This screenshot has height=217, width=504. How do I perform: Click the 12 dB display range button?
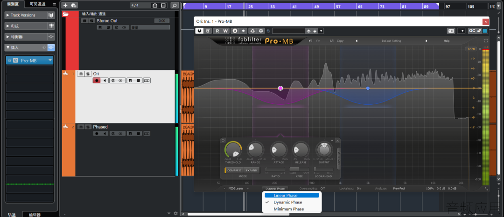(x=471, y=49)
